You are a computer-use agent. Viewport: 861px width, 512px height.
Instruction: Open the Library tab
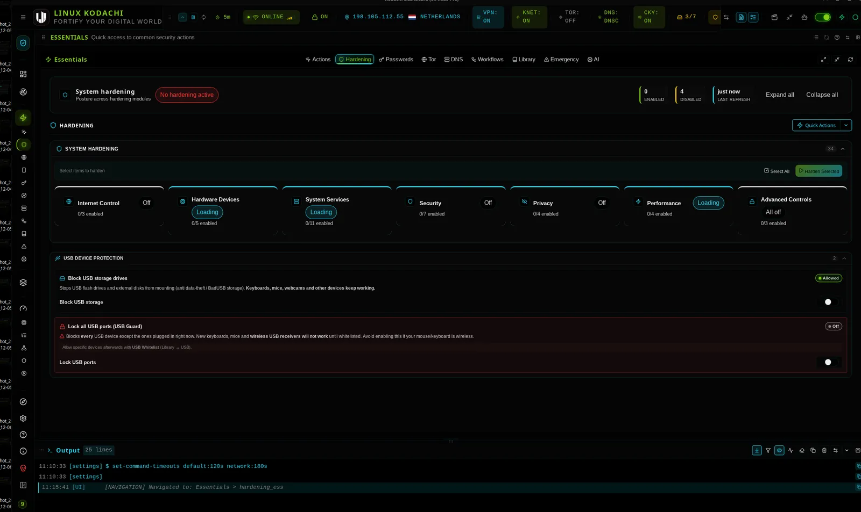pos(524,60)
